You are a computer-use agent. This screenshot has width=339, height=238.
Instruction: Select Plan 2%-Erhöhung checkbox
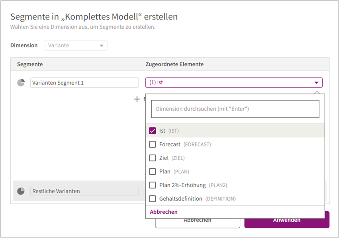click(x=153, y=185)
